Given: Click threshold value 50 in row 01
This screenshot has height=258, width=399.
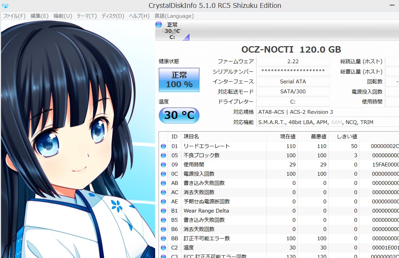Looking at the screenshot, I should (354, 146).
